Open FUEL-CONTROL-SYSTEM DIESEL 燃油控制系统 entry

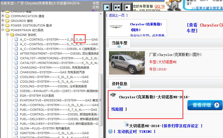click(59, 114)
